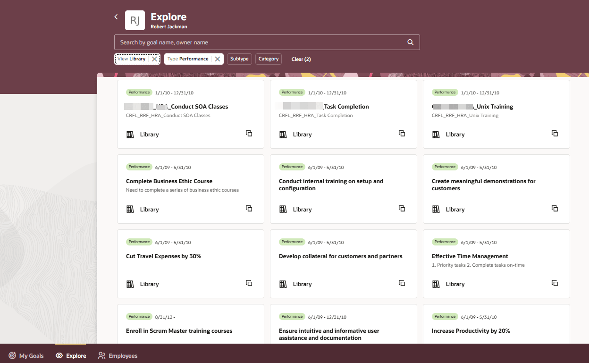
Task: Open the Category filter dropdown
Action: (x=268, y=59)
